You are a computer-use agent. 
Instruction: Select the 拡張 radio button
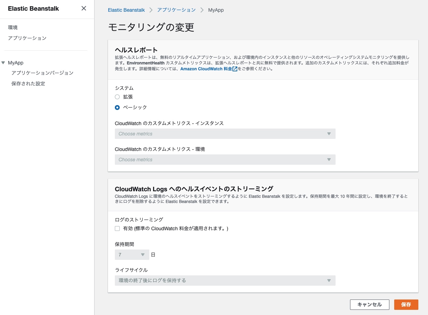117,97
